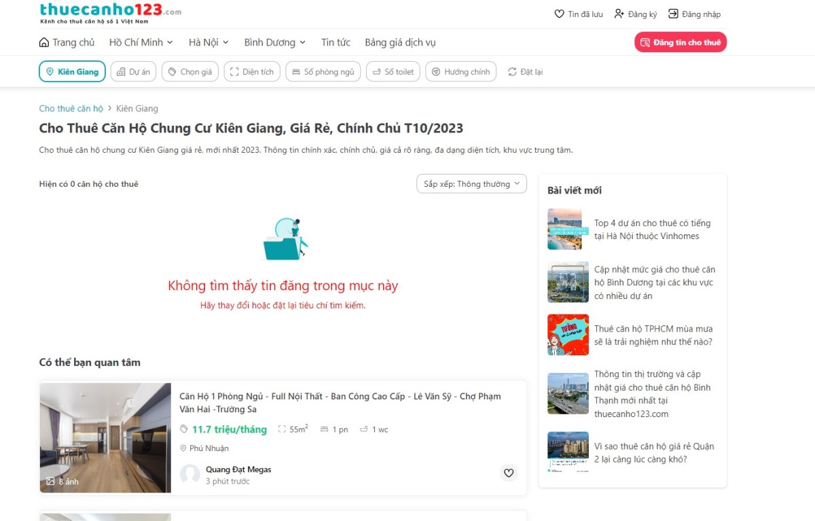815x521 pixels.
Task: Click the Bài viết mới heading
Action: tap(575, 190)
